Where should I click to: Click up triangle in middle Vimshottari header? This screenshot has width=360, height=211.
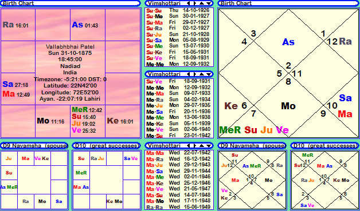(x=202, y=74)
